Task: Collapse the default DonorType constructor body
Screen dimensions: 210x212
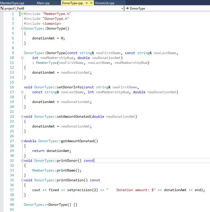Action: [22, 28]
